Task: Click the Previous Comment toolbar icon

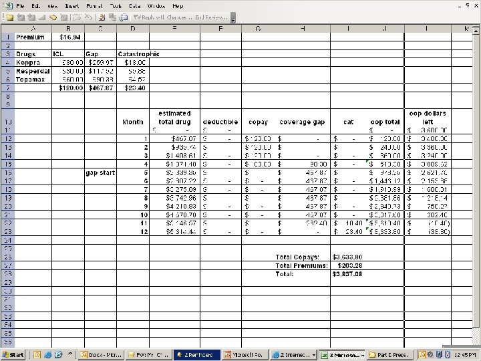Action: click(x=21, y=17)
